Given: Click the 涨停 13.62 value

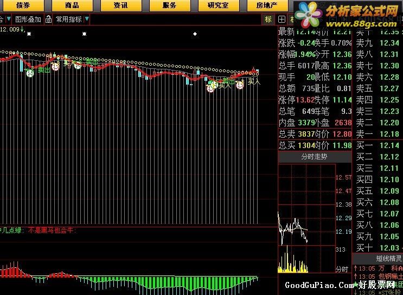Looking at the screenshot, I should (305, 100).
